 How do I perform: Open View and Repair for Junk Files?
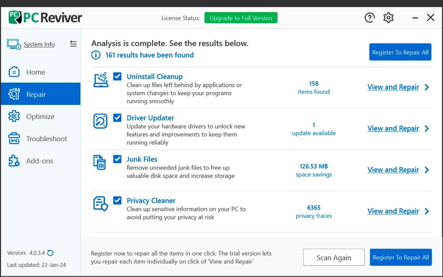click(393, 170)
